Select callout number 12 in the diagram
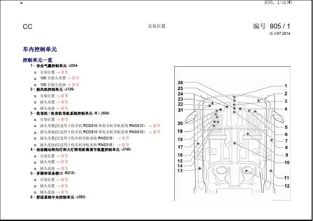Viewport: 313px width, 221px height. click(x=287, y=185)
